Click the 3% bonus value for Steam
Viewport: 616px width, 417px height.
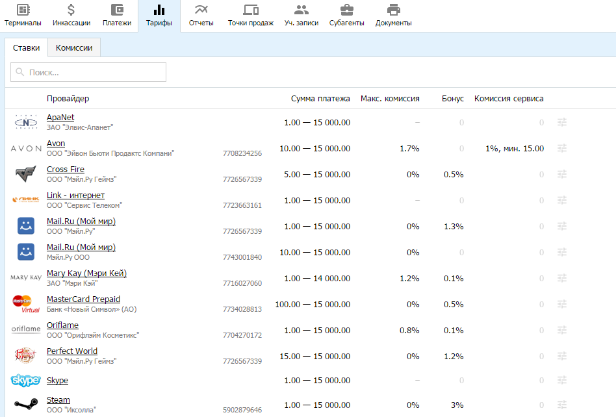[x=457, y=405]
